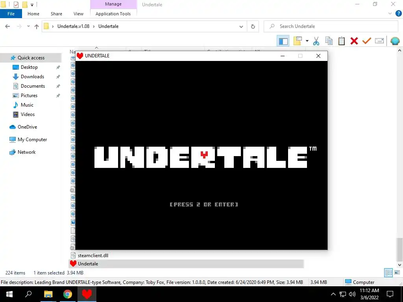Switch to the View ribbon tab

tap(78, 14)
